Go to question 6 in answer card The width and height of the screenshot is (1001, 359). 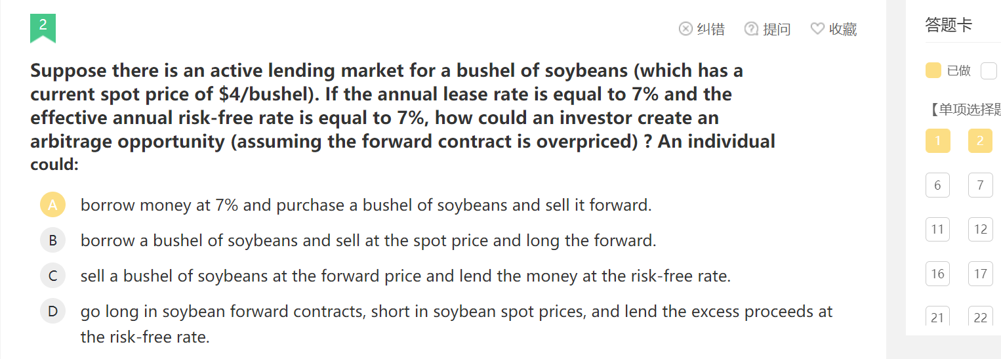(937, 185)
